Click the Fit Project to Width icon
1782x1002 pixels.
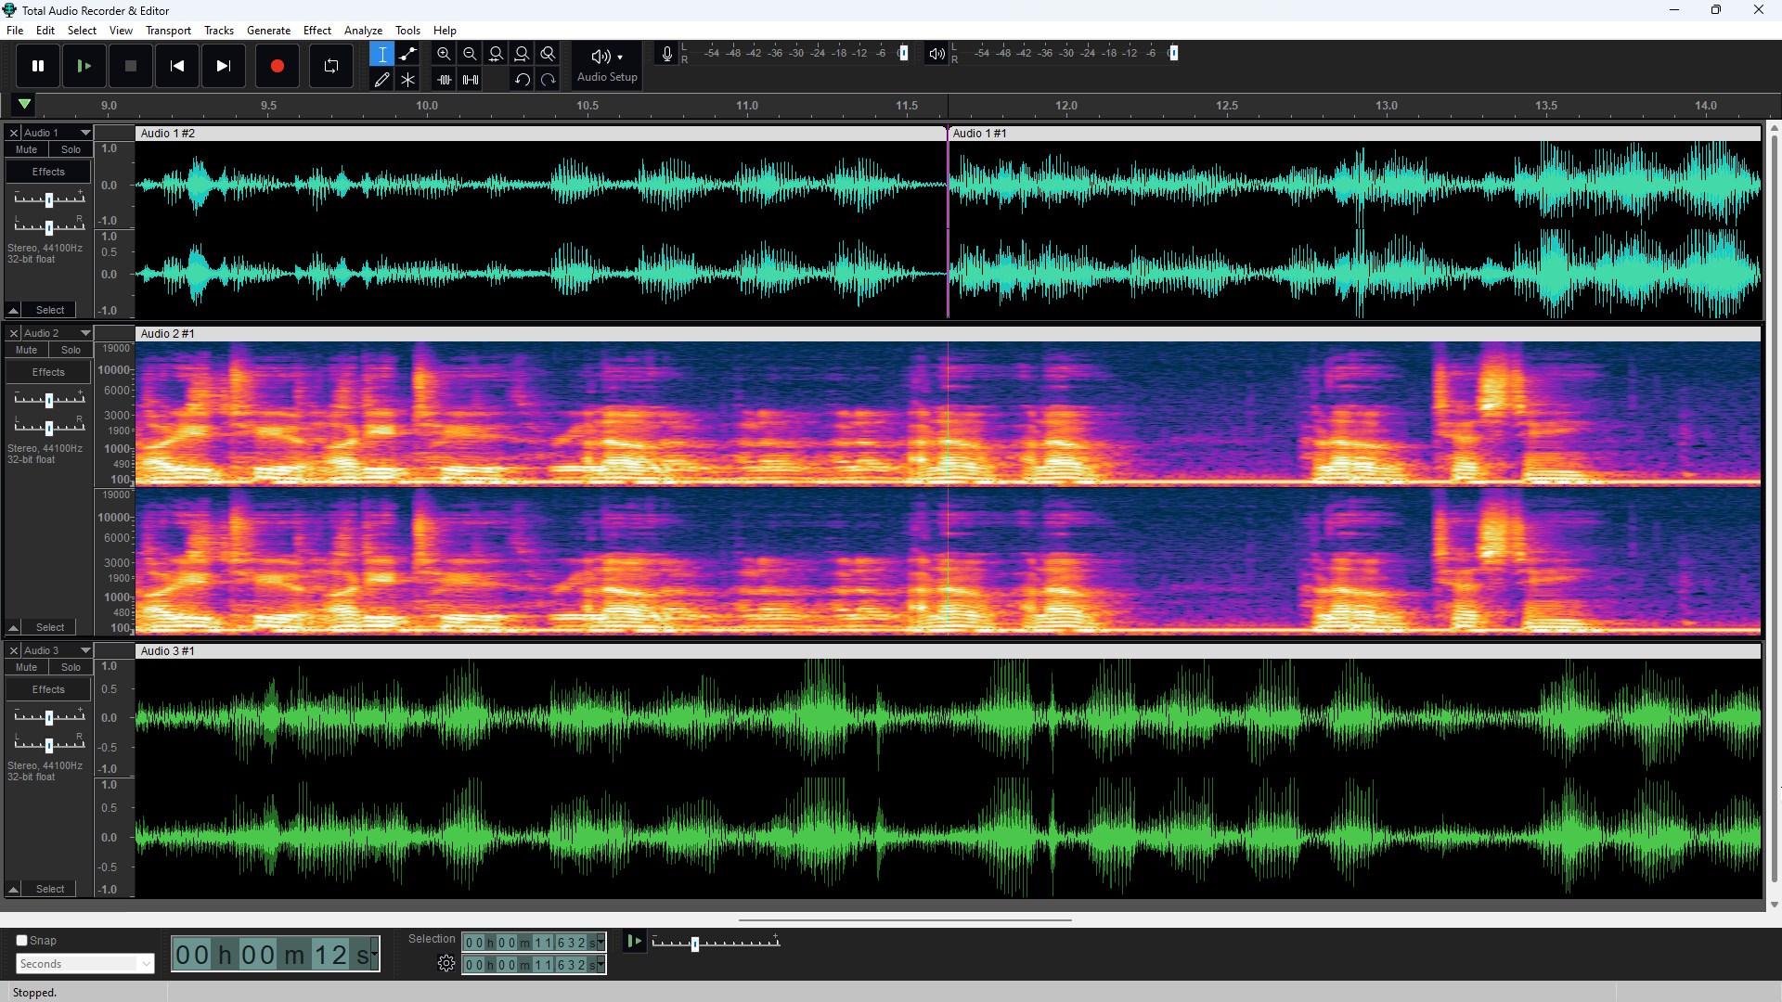click(x=523, y=54)
